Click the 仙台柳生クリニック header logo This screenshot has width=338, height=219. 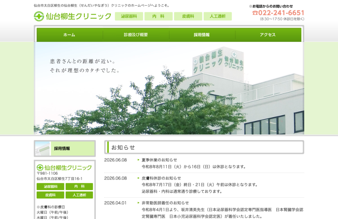(73, 16)
